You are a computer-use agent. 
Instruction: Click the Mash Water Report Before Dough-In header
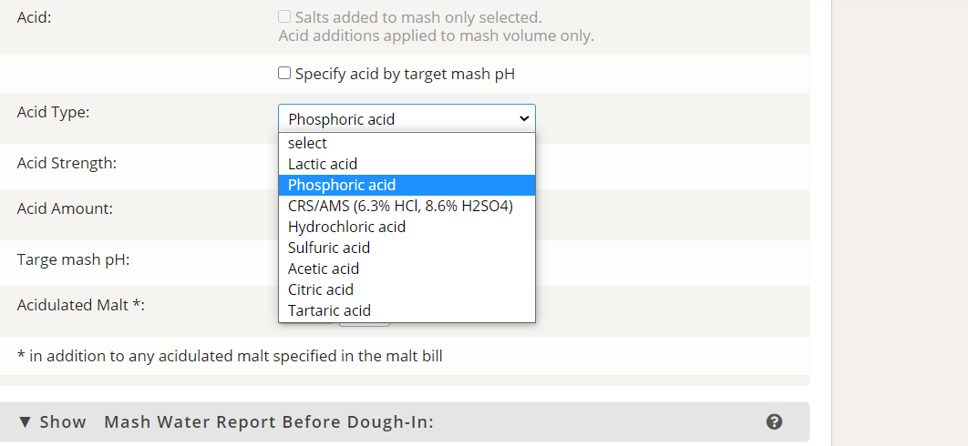tap(269, 422)
